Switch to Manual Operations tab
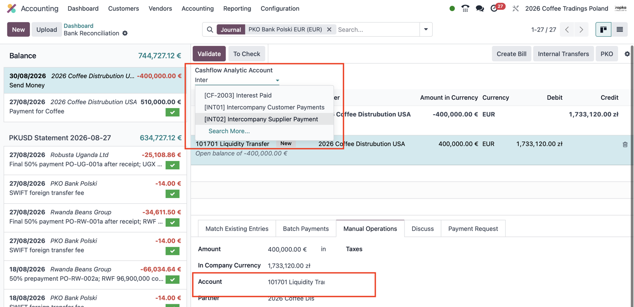The height and width of the screenshot is (307, 634). (370, 228)
